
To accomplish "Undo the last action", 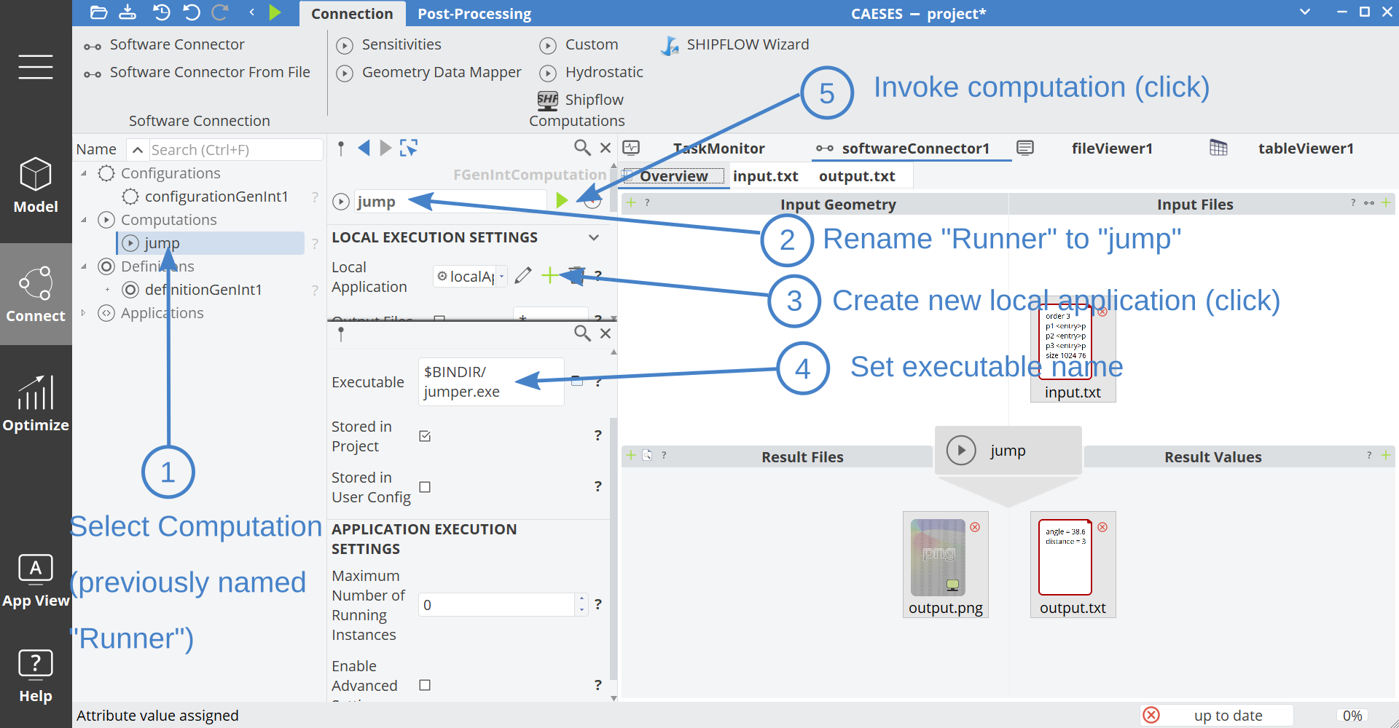I will coord(191,12).
